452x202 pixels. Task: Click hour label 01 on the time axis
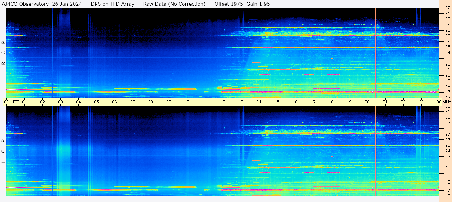pos(24,102)
